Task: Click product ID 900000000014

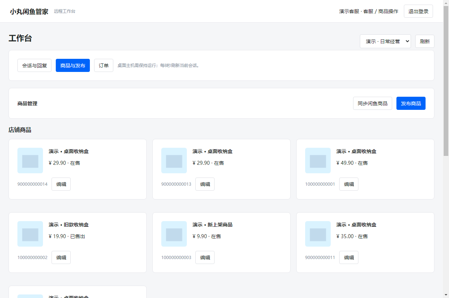Action: click(32, 184)
